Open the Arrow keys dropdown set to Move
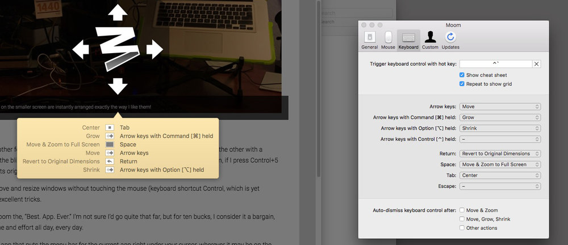 click(x=500, y=107)
